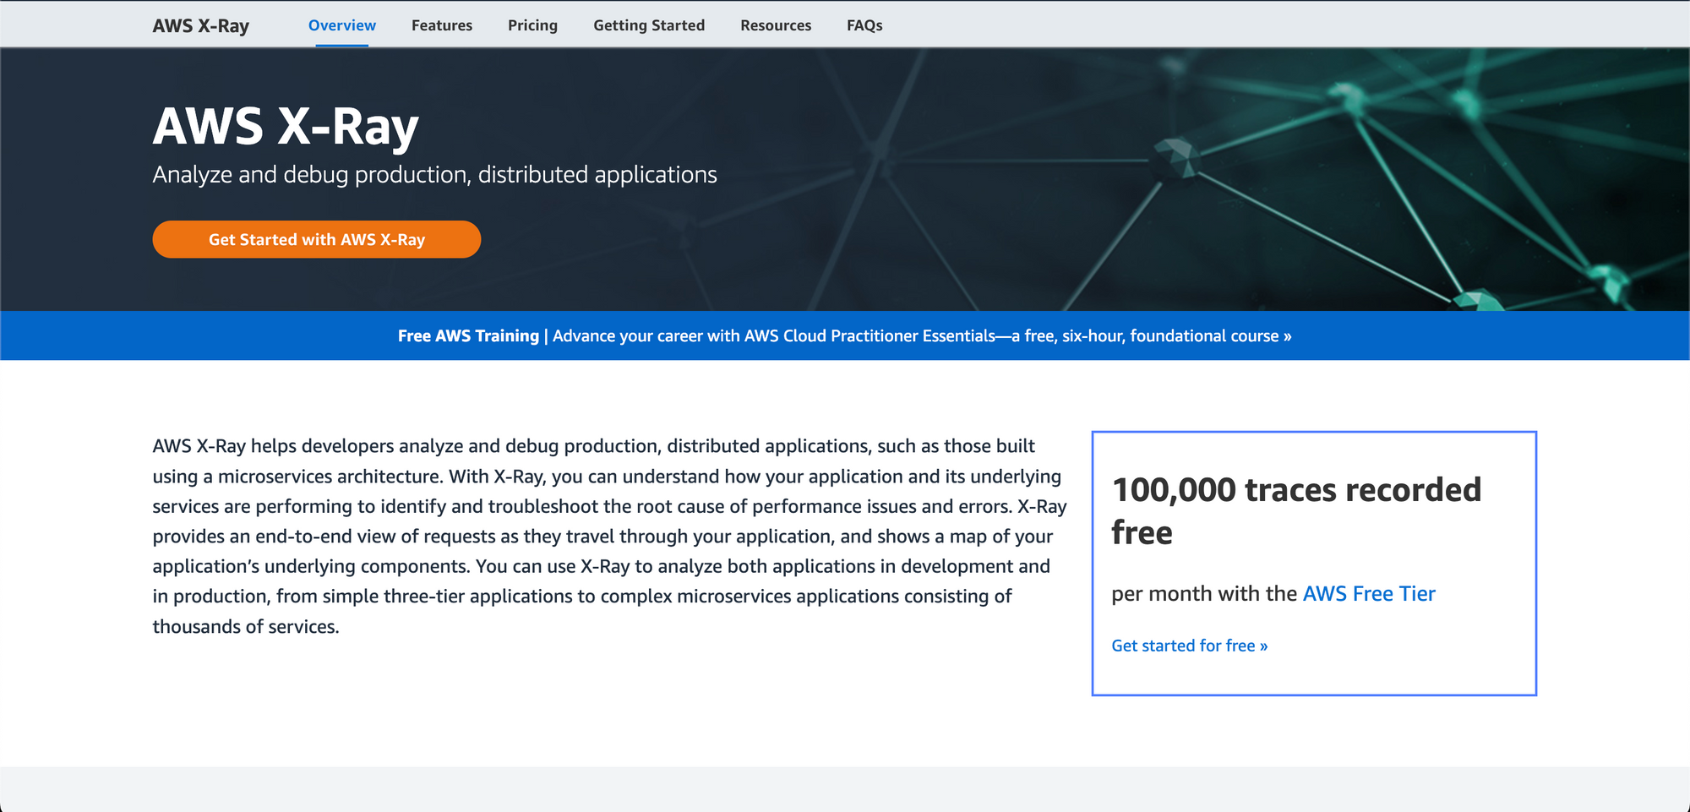Switch to the Overview tab
The width and height of the screenshot is (1690, 812).
[341, 25]
